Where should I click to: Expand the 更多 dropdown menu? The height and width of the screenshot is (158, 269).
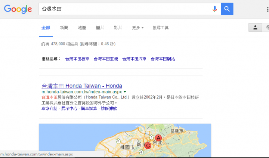(138, 28)
